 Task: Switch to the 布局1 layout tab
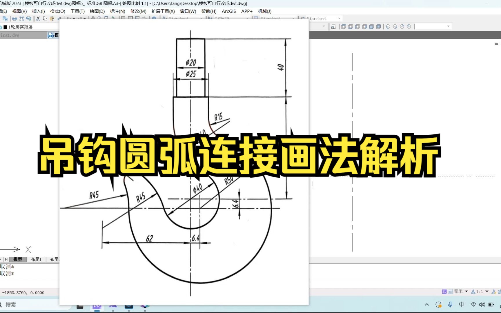tap(36, 259)
